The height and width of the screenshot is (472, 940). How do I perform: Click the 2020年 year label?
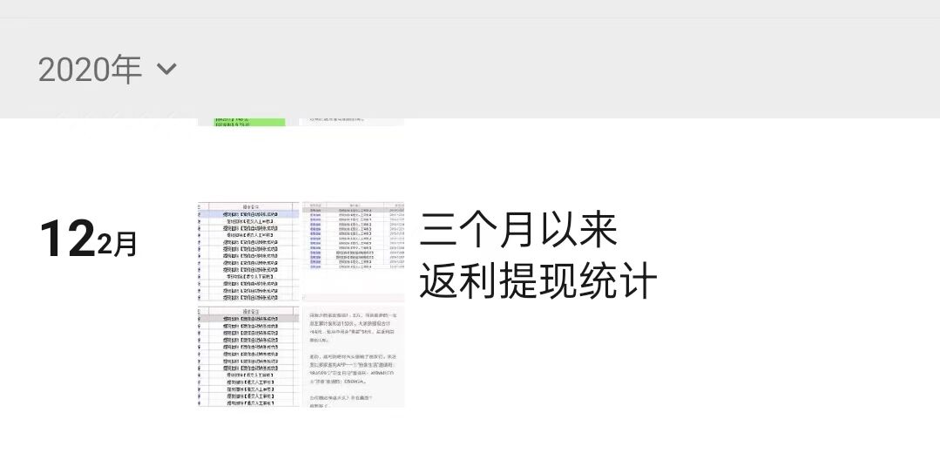pos(90,69)
